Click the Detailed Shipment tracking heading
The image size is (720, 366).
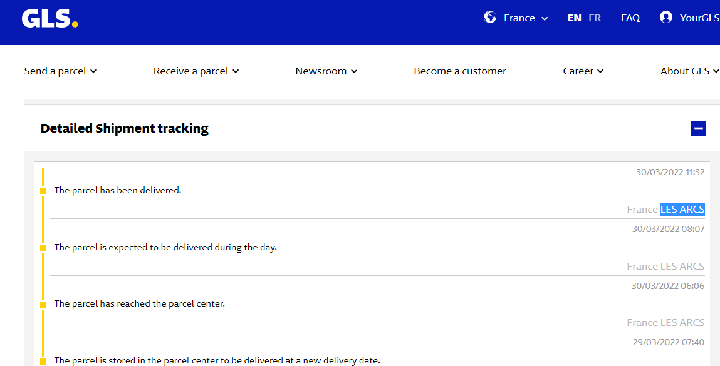(124, 128)
